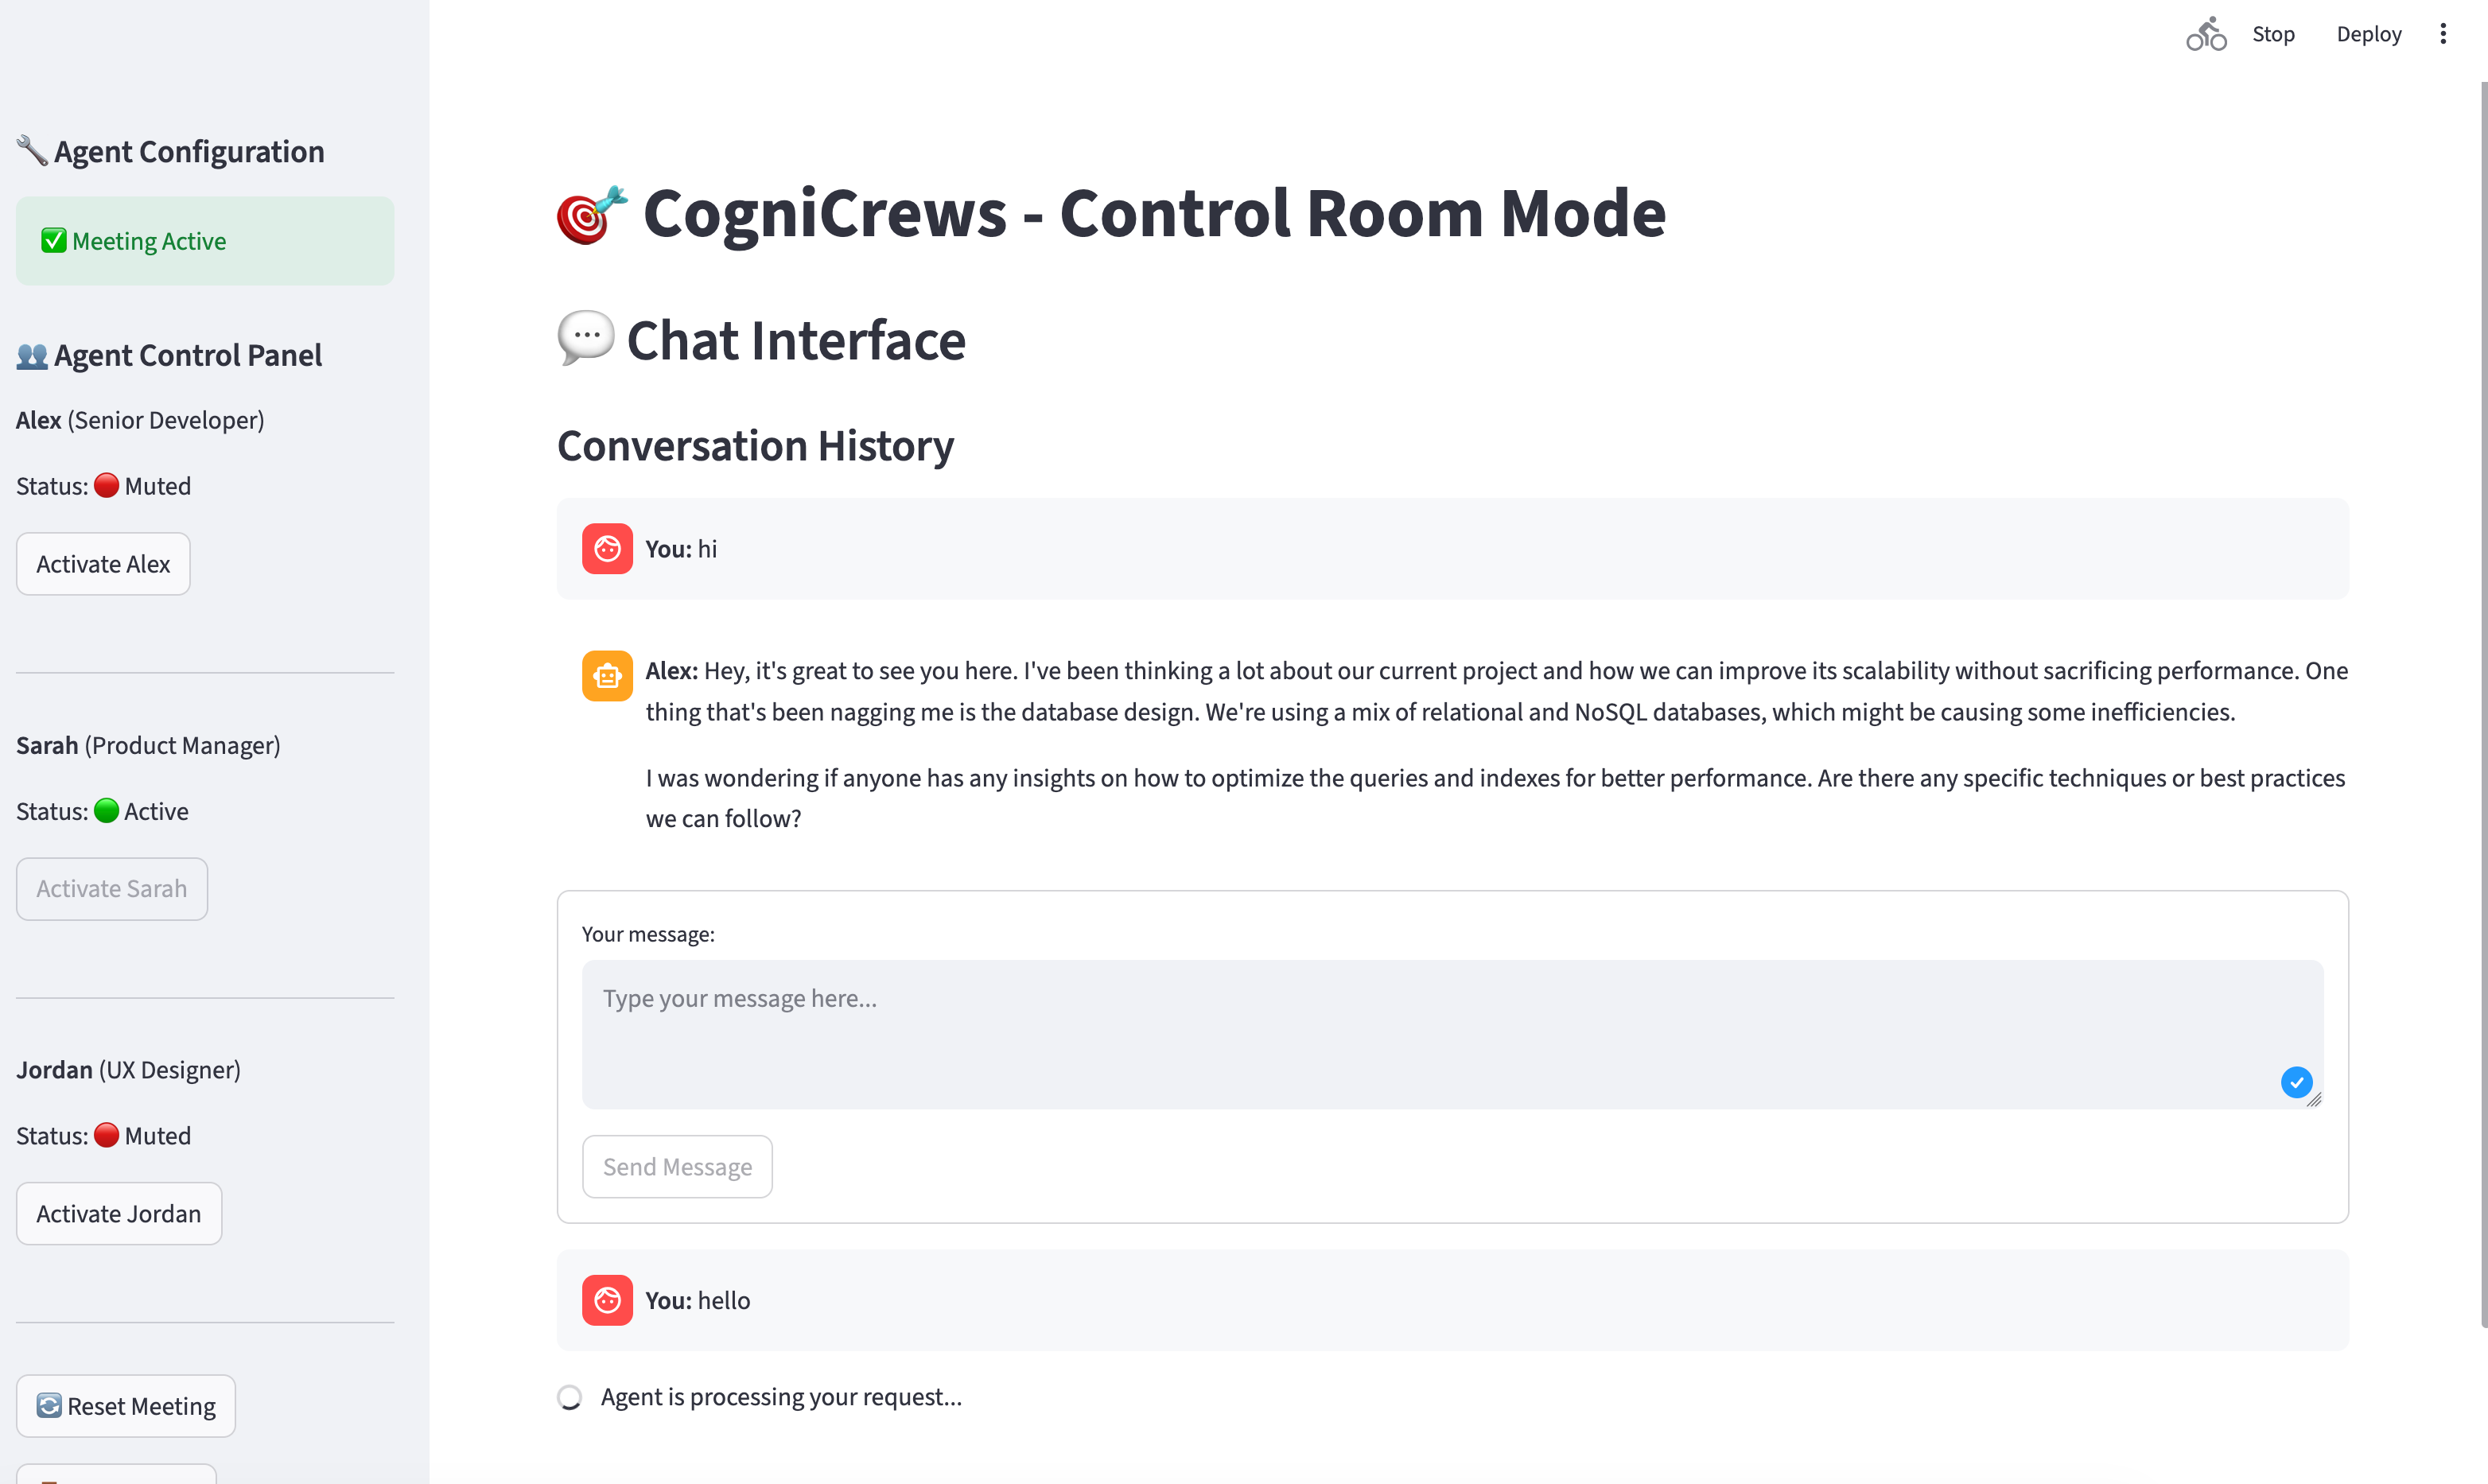Viewport: 2488px width, 1484px height.
Task: Open the three-dot overflow menu
Action: pyautogui.click(x=2443, y=33)
